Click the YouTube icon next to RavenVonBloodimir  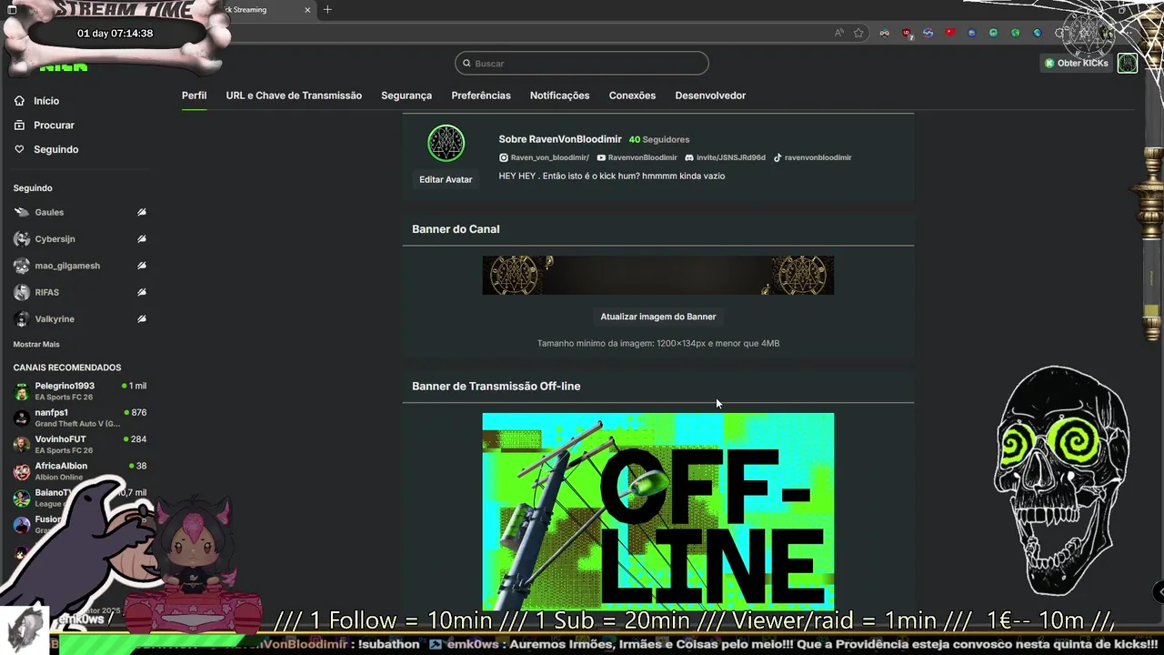[601, 157]
